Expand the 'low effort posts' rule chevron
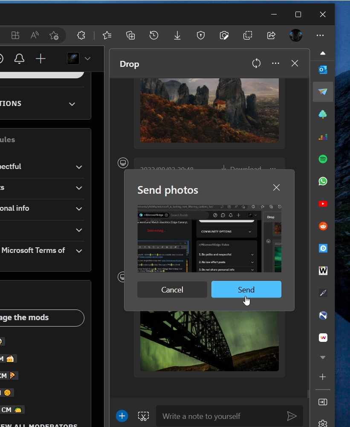This screenshot has width=350, height=427. coord(79,188)
